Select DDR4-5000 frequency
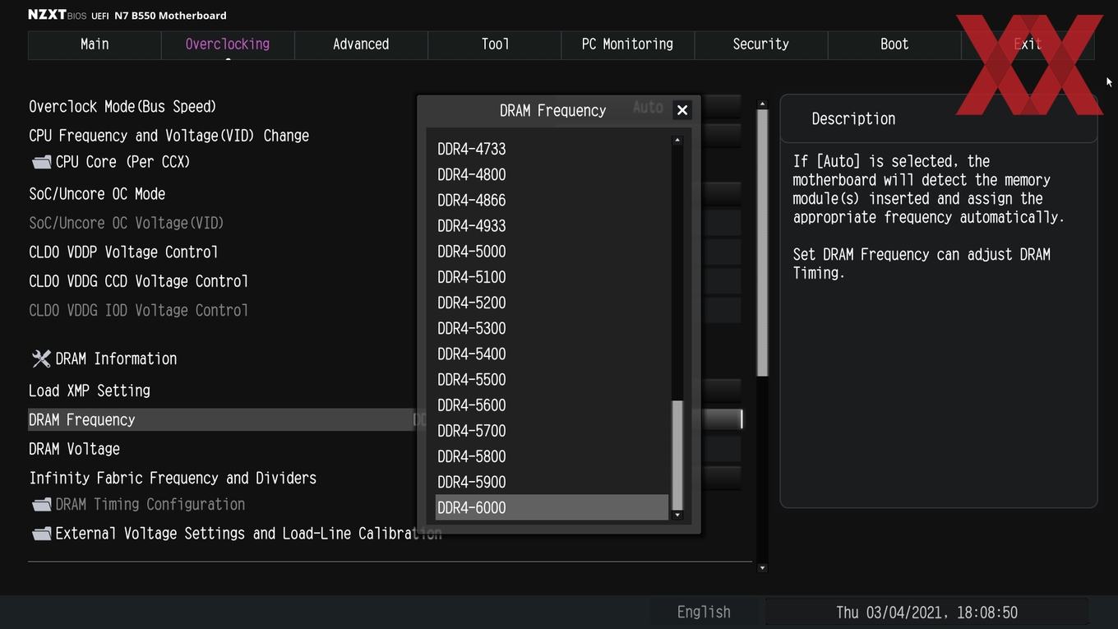Viewport: 1118px width, 629px height. pos(552,252)
